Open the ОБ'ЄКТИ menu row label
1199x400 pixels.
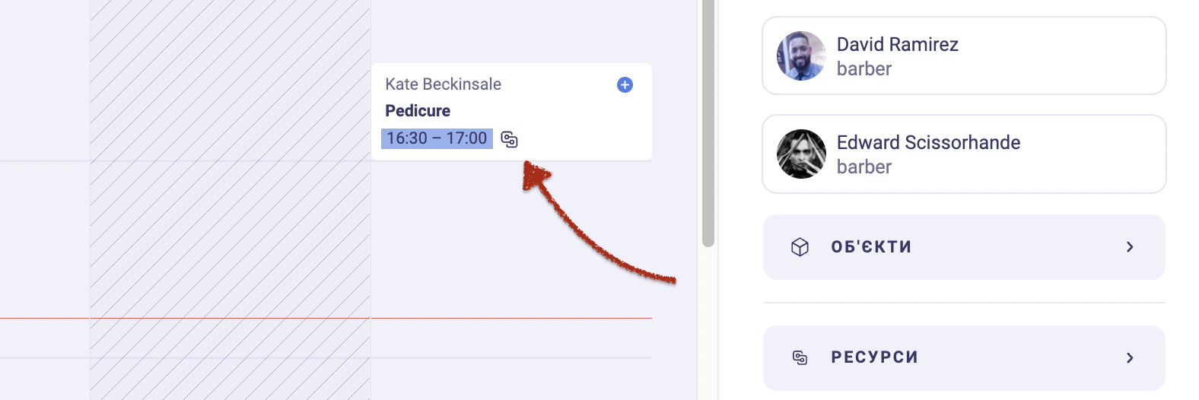click(x=871, y=247)
